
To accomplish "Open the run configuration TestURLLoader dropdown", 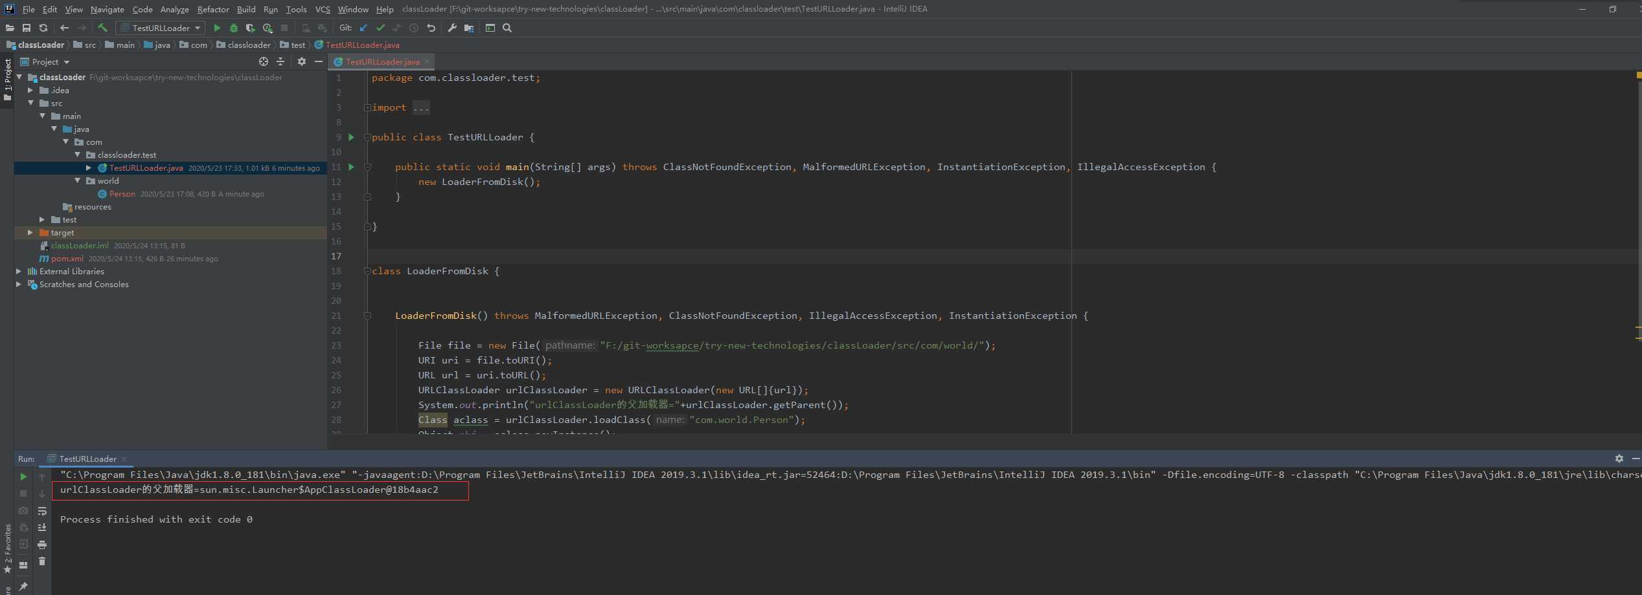I will click(x=160, y=28).
